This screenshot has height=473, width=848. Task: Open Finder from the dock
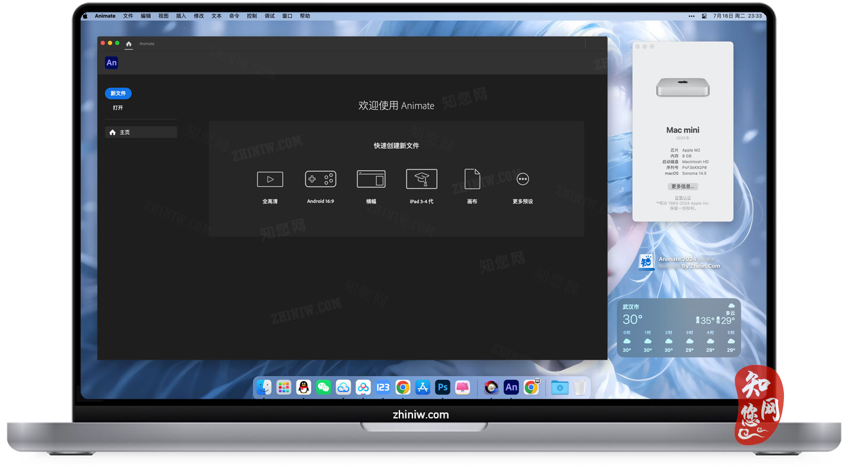coord(263,388)
